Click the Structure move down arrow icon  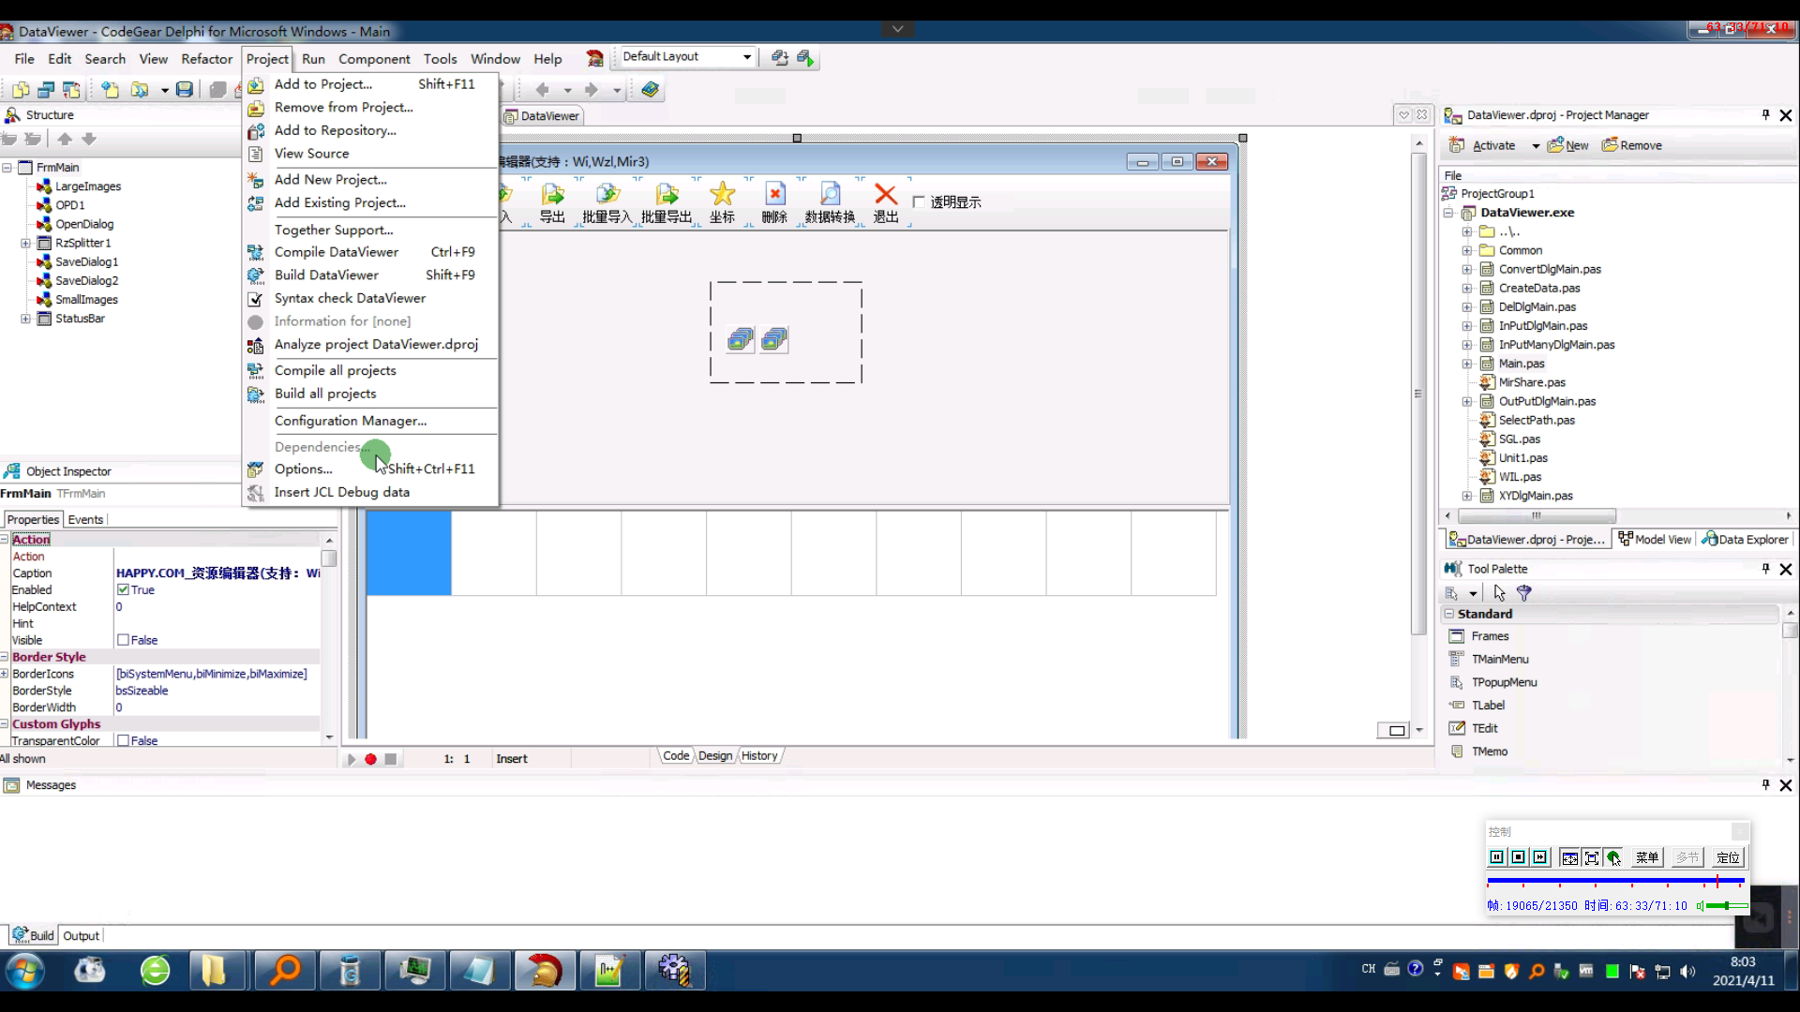(89, 140)
